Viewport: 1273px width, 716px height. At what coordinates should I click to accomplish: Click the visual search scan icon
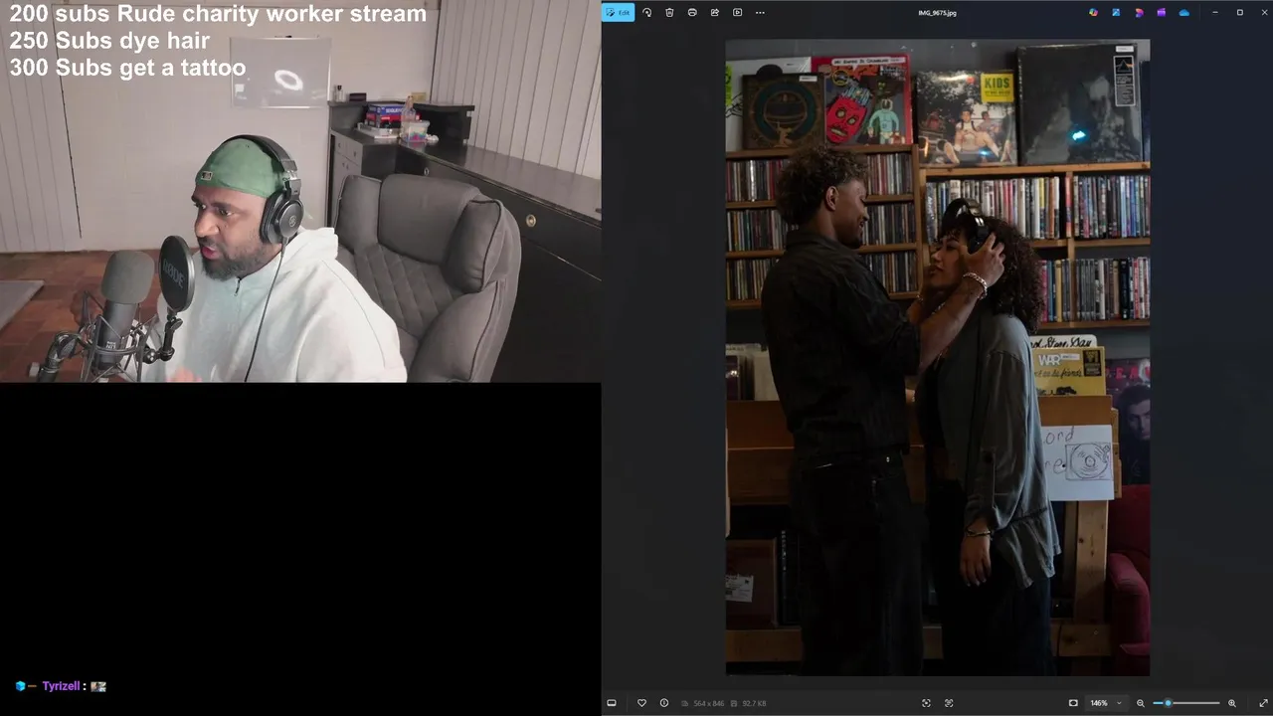pyautogui.click(x=926, y=703)
